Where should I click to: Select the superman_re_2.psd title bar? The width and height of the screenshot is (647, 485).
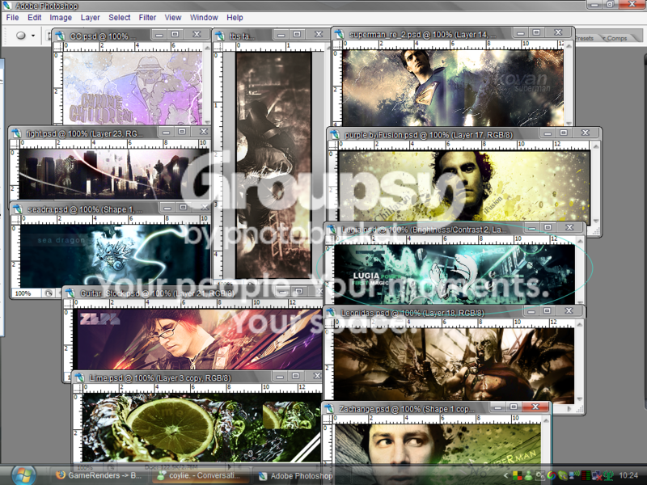[453, 34]
